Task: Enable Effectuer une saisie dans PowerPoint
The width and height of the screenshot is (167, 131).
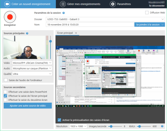Action: (6, 92)
